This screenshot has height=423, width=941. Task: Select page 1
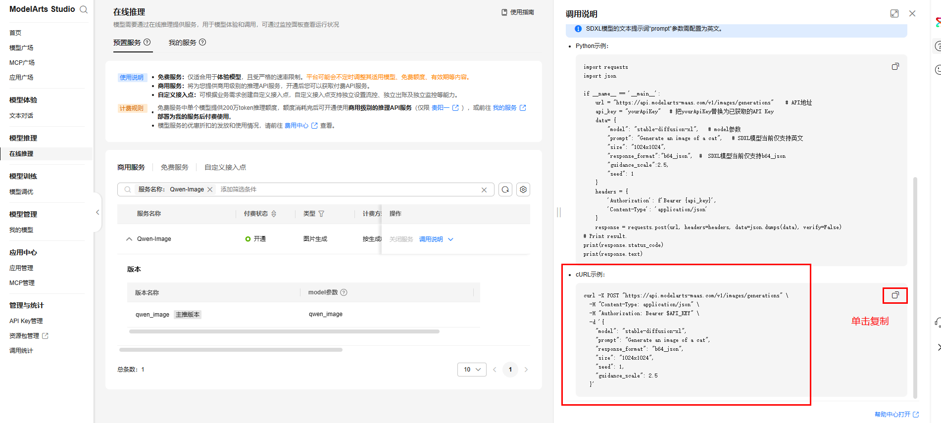pos(510,370)
